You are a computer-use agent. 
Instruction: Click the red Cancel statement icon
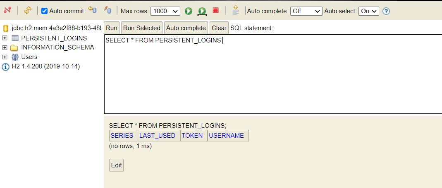pyautogui.click(x=216, y=10)
